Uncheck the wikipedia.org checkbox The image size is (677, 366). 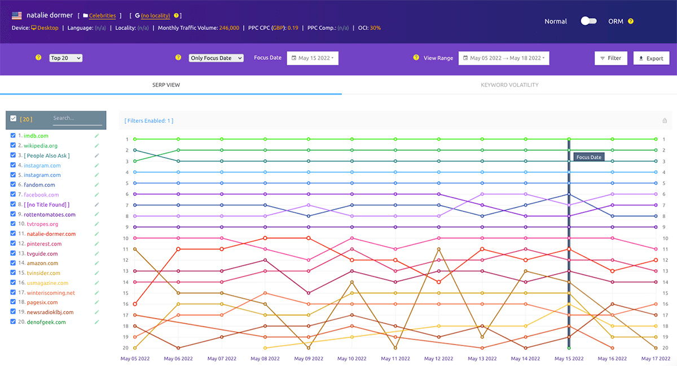coord(13,145)
